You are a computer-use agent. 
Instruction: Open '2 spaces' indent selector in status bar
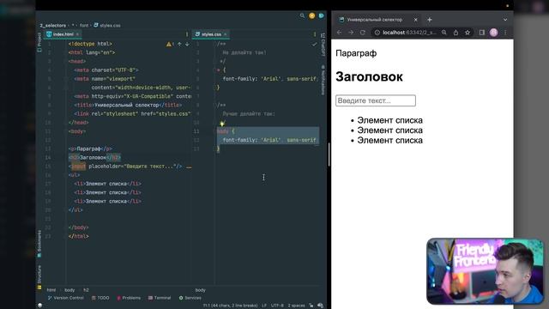coord(296,306)
